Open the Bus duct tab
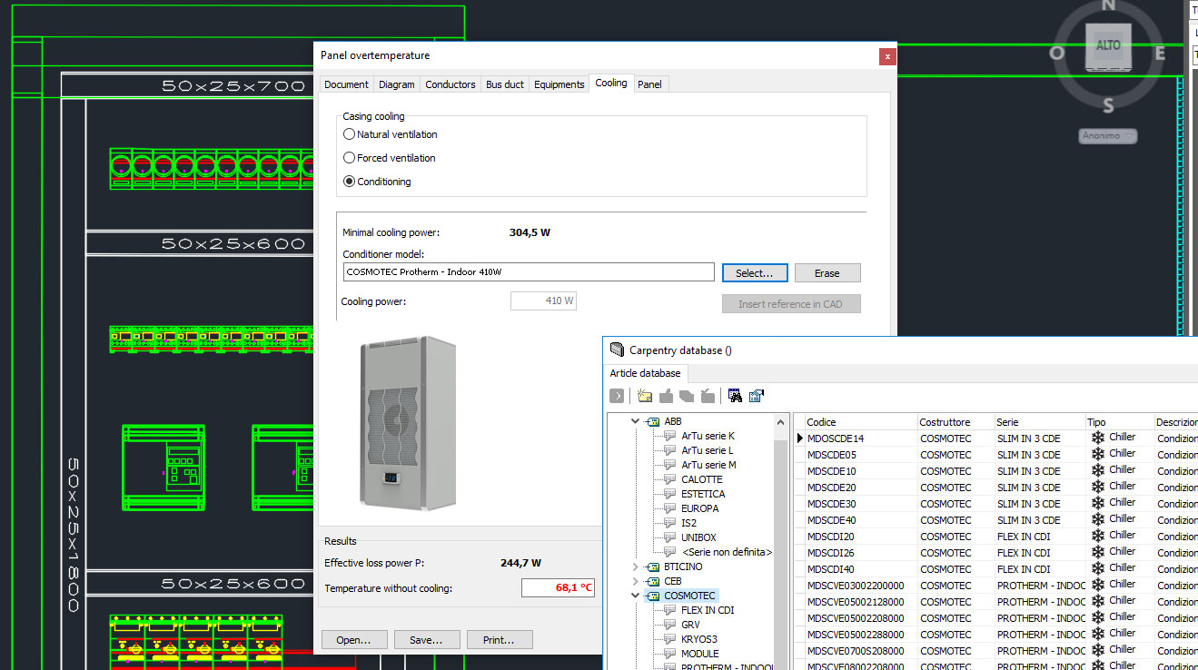Viewport: 1198px width, 670px height. pyautogui.click(x=505, y=84)
